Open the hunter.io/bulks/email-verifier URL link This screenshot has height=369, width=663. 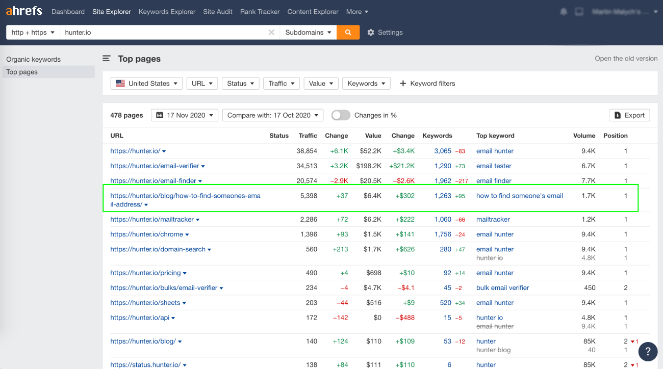(x=164, y=287)
